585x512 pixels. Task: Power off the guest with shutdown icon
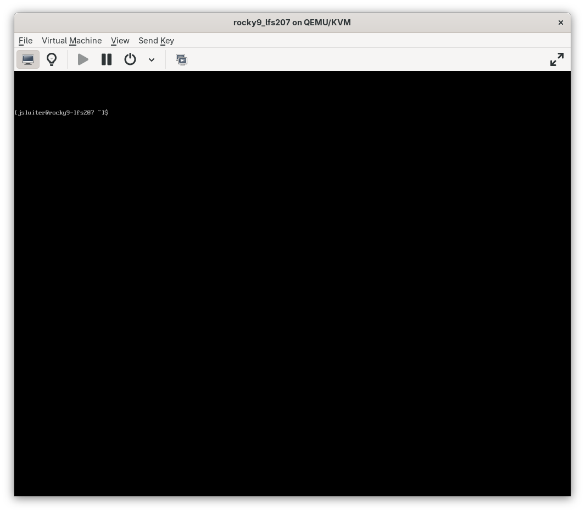coord(130,59)
